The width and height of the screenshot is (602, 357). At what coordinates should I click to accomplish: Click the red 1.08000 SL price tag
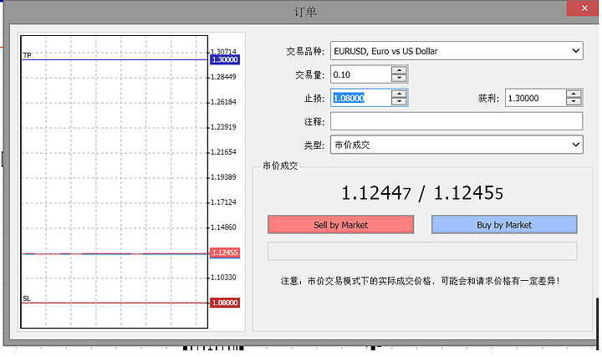click(225, 303)
